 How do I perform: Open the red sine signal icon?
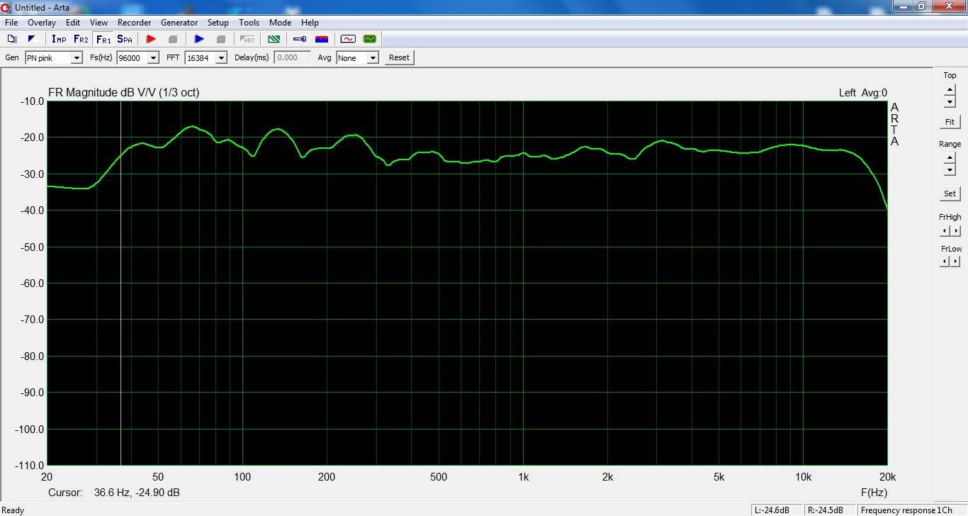[x=348, y=39]
